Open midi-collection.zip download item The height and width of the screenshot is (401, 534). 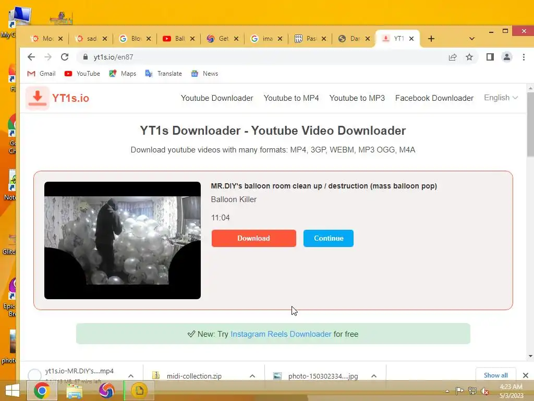(195, 376)
